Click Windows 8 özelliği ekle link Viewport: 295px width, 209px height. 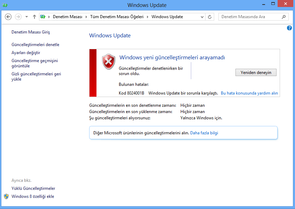(x=33, y=196)
